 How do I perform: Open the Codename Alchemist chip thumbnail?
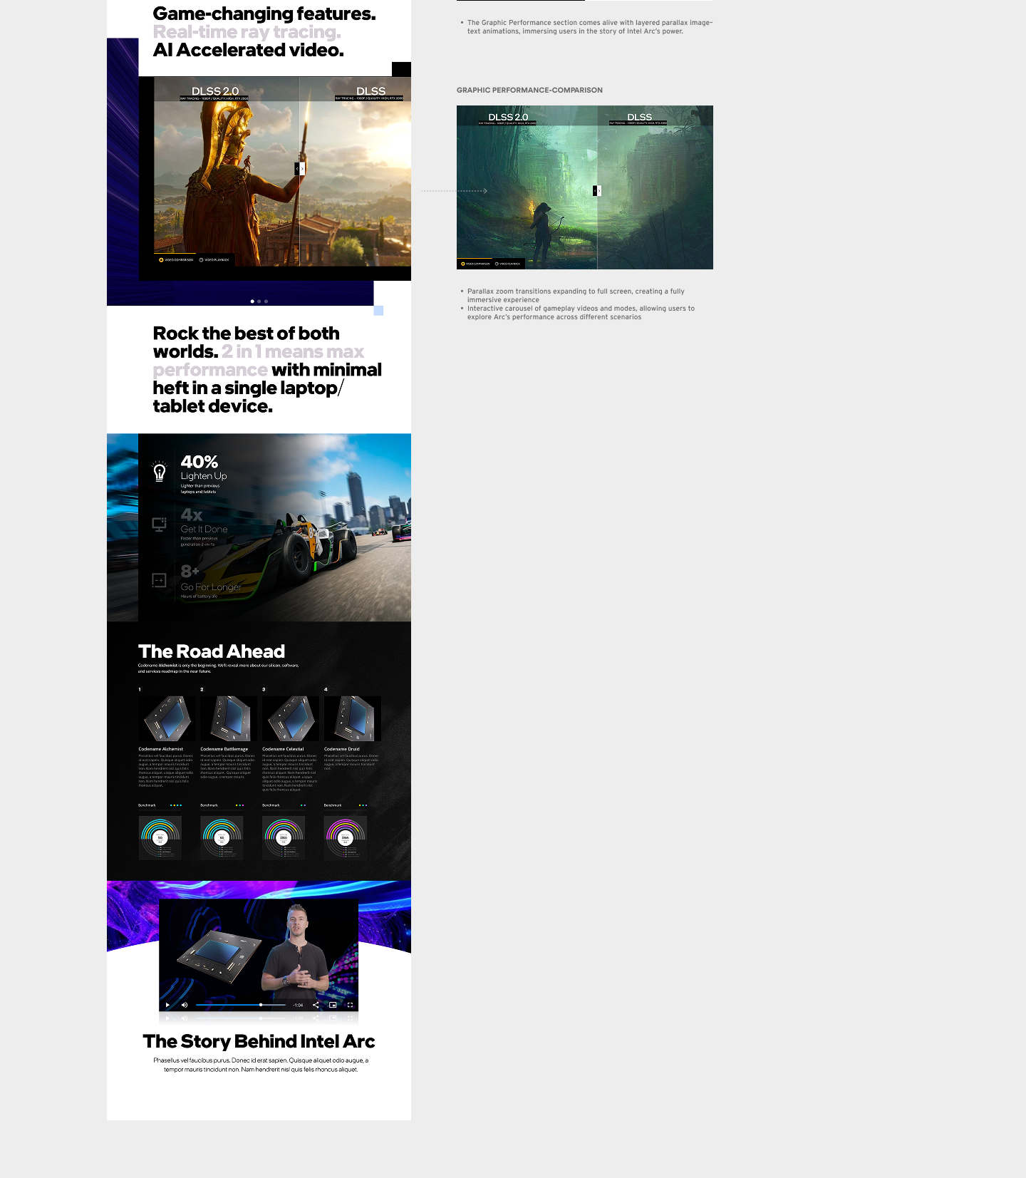(x=167, y=718)
